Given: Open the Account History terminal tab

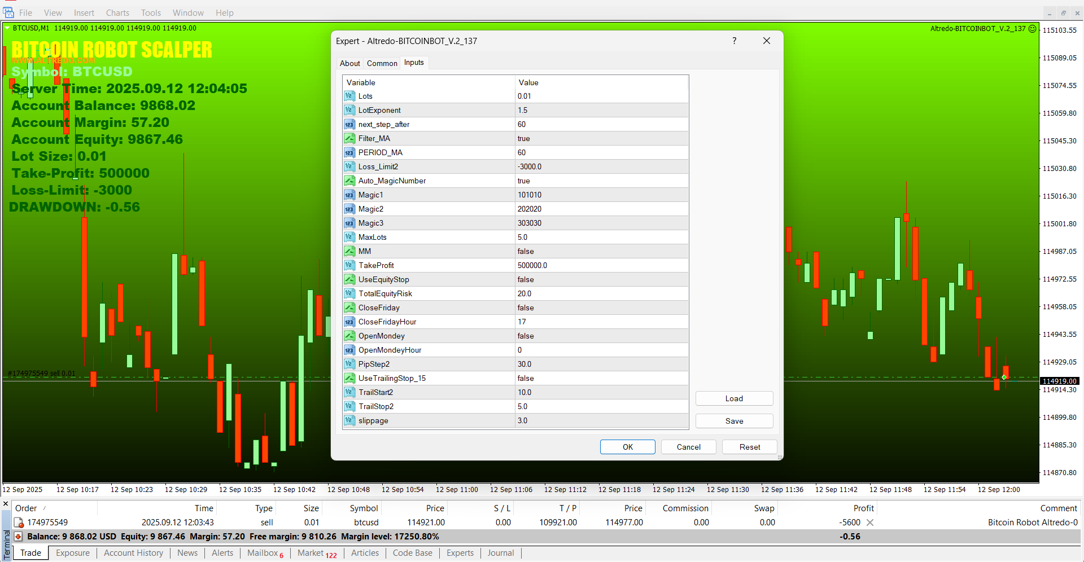Looking at the screenshot, I should (x=133, y=553).
